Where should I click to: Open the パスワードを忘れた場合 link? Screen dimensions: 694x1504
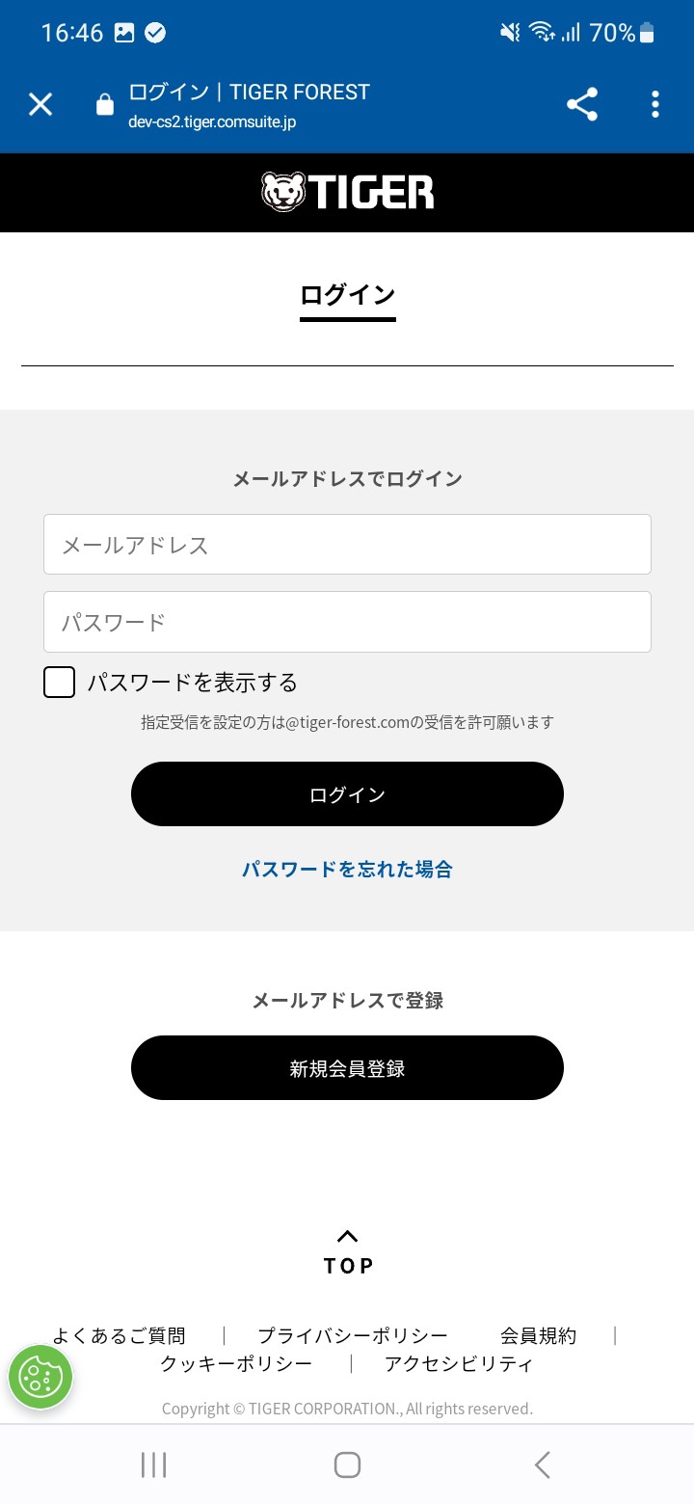[x=347, y=869]
